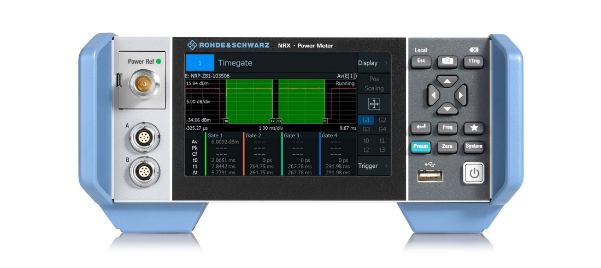Tap the t3 marker on the trace
Viewport: 601px width, 268px height.
coord(279,121)
